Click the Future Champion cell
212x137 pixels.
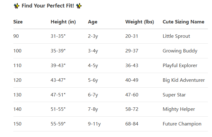pyautogui.click(x=182, y=124)
